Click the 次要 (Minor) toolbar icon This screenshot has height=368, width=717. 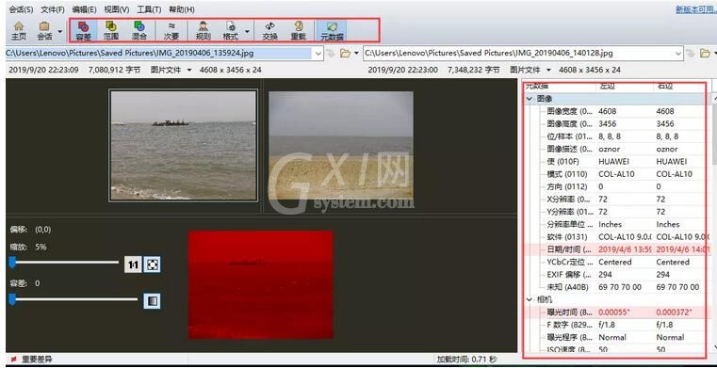[x=171, y=31]
